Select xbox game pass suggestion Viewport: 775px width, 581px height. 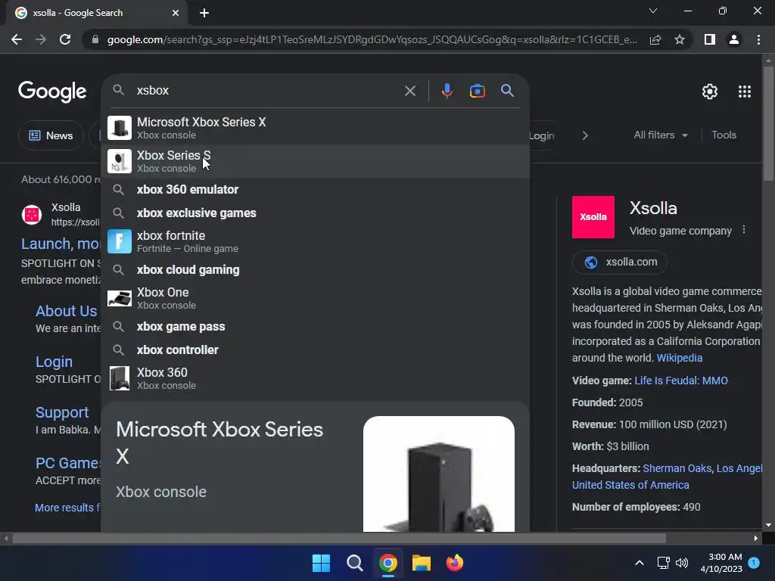tap(316, 327)
